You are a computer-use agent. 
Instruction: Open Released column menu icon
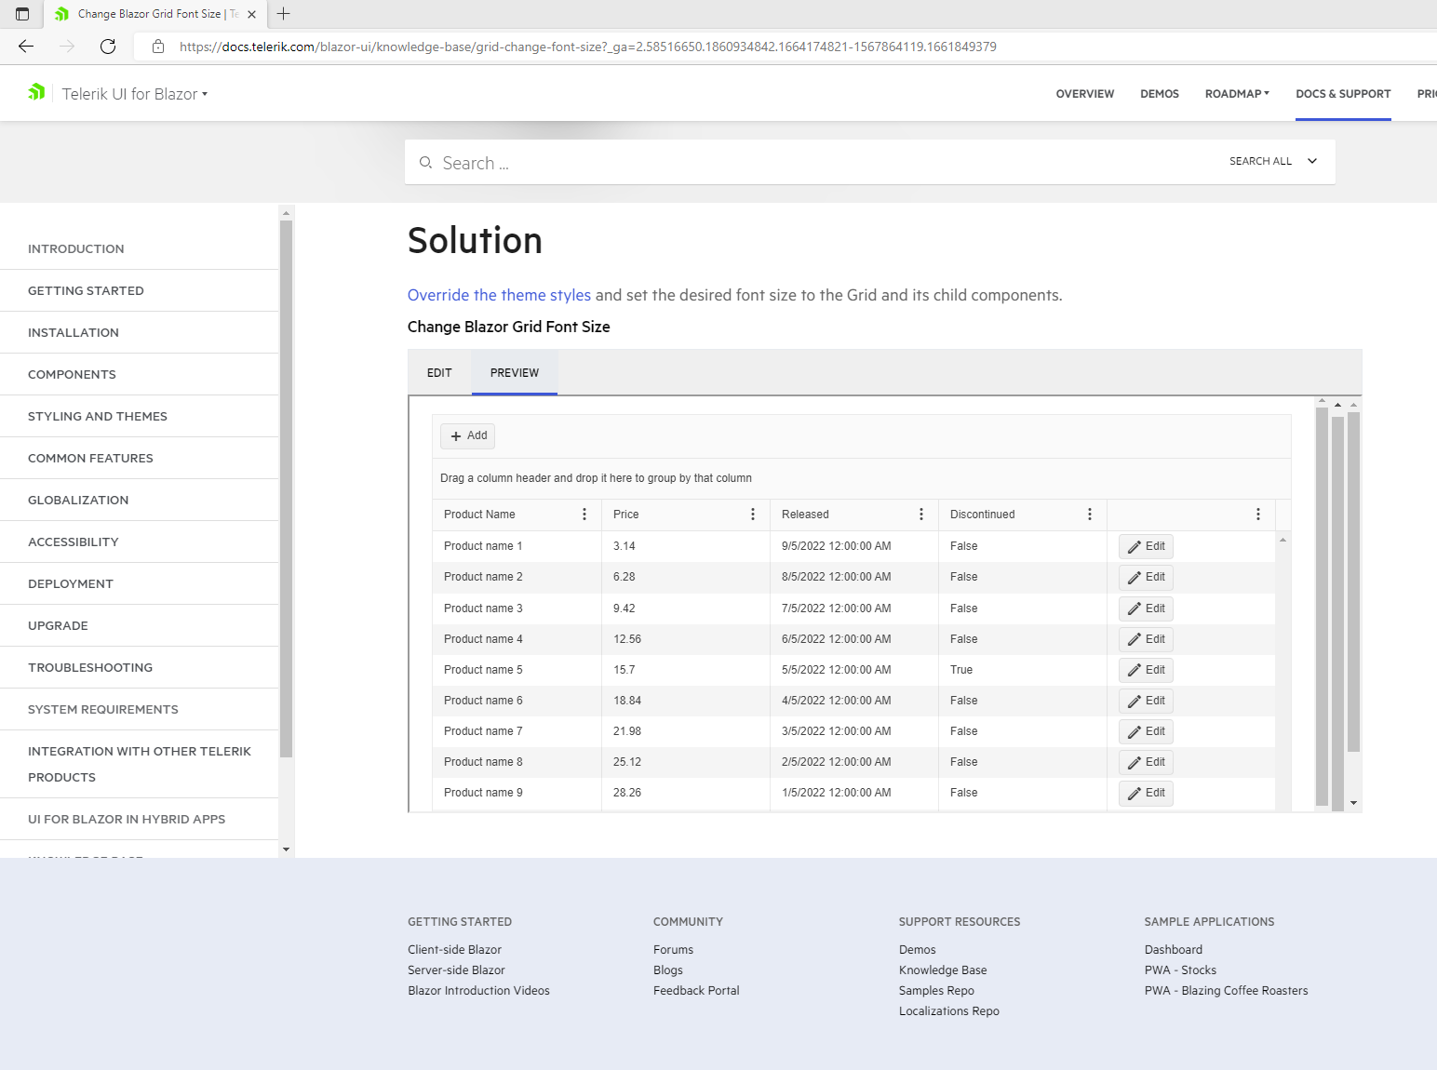[921, 515]
